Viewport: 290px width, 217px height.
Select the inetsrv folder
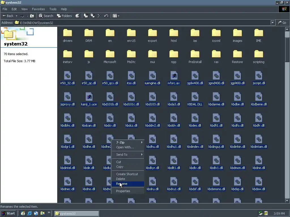pos(67,57)
